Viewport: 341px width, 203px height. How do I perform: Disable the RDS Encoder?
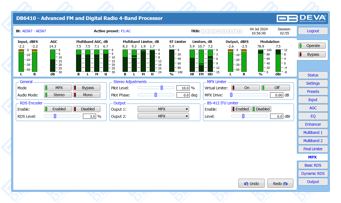click(x=86, y=109)
